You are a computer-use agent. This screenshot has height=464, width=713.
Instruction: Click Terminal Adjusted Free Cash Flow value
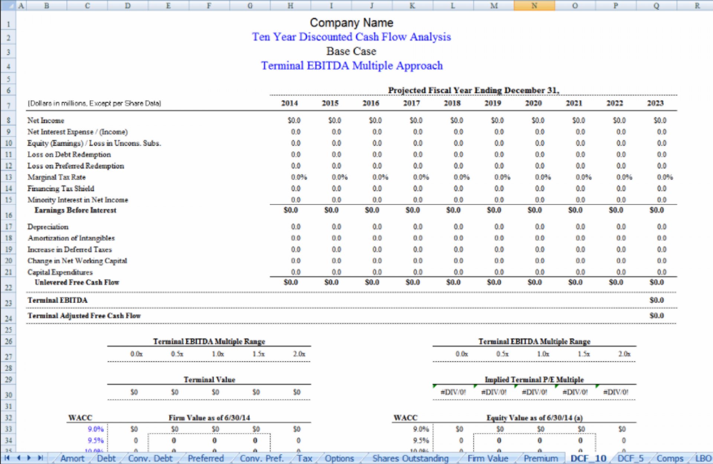pyautogui.click(x=656, y=316)
